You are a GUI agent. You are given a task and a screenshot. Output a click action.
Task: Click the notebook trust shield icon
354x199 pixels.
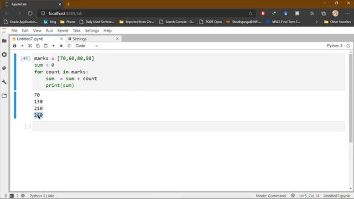293,196
